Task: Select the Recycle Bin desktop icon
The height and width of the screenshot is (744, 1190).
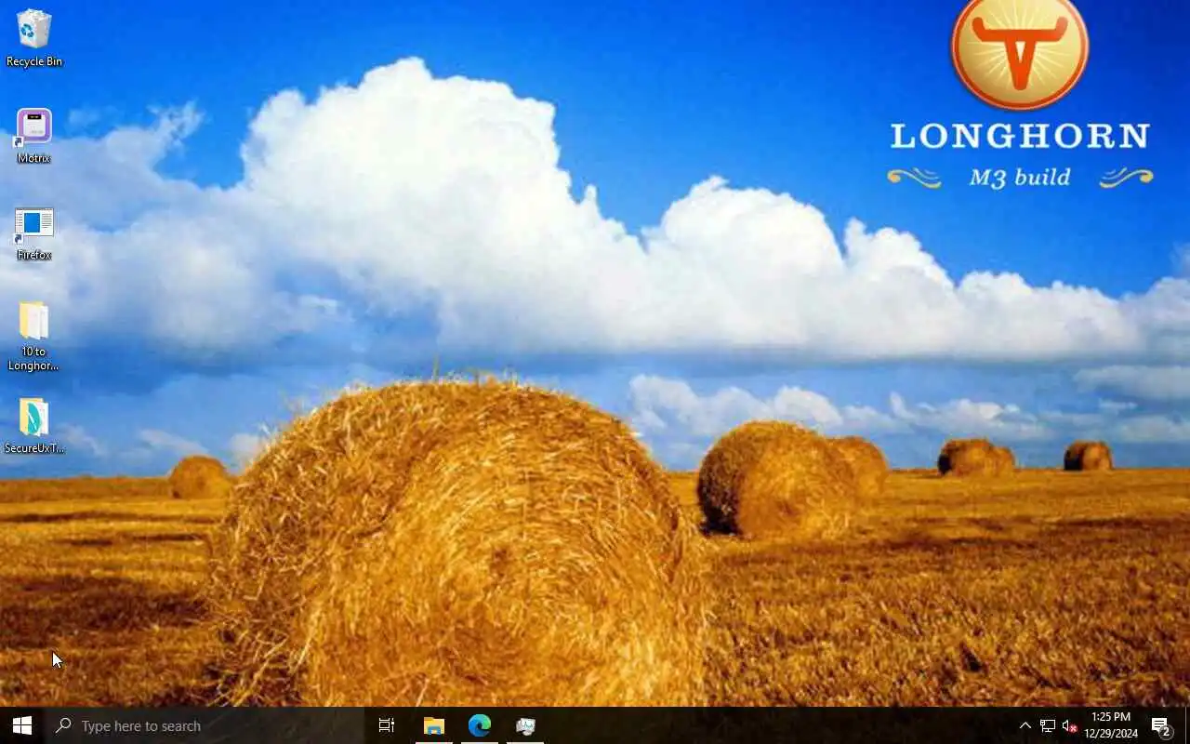Action: [34, 39]
